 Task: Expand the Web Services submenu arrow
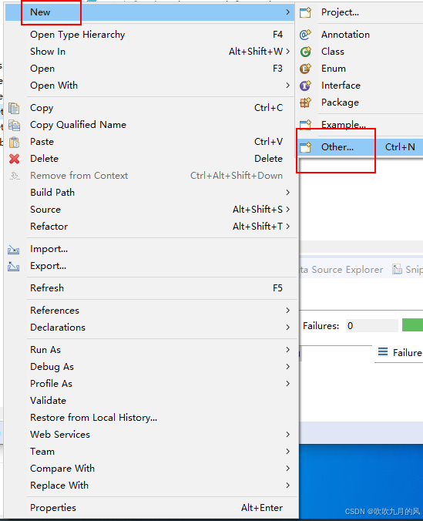[287, 434]
